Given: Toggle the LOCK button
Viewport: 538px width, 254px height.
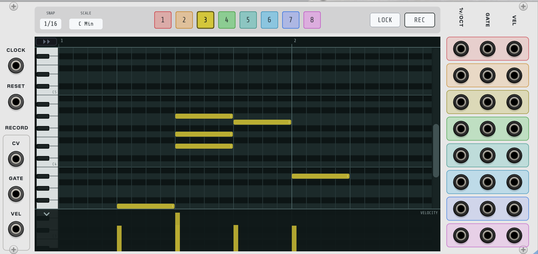Looking at the screenshot, I should tap(385, 20).
